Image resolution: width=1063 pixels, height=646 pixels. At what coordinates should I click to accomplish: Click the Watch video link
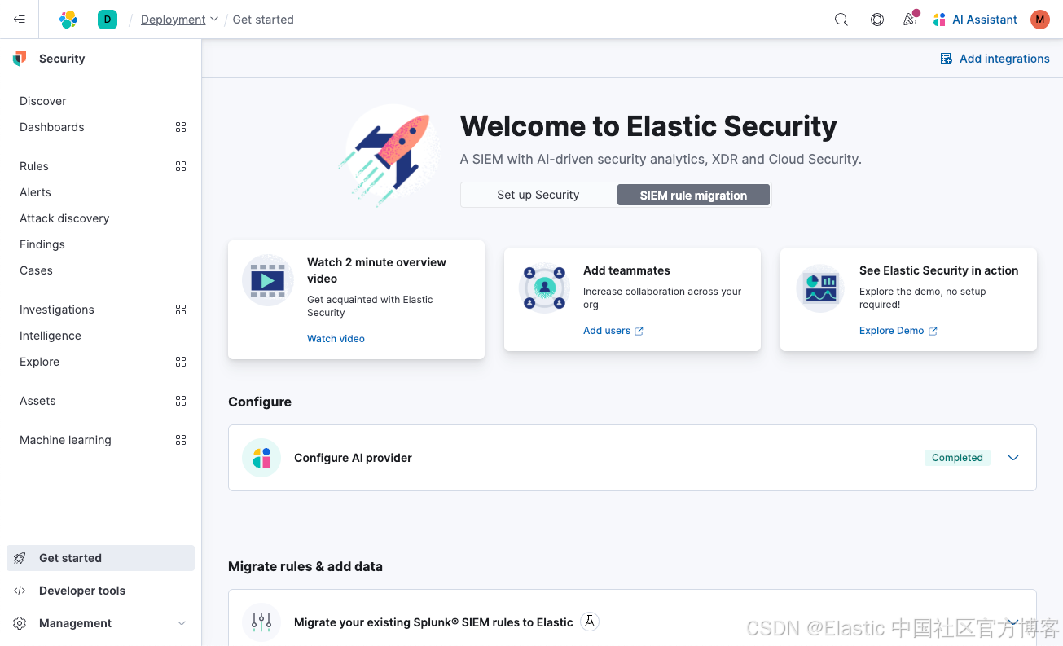[336, 339]
